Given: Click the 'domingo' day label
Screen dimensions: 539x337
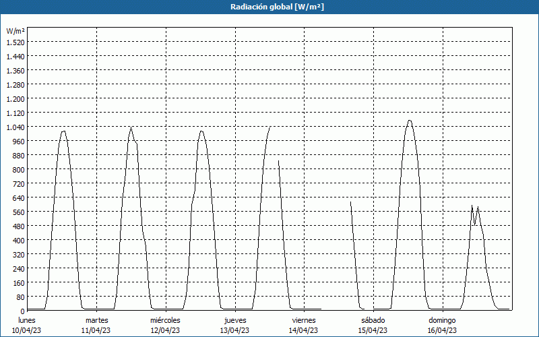Looking at the screenshot, I should click(442, 320).
